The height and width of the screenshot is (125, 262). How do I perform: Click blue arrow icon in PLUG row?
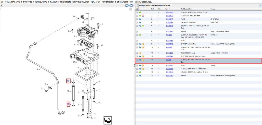click(140, 19)
